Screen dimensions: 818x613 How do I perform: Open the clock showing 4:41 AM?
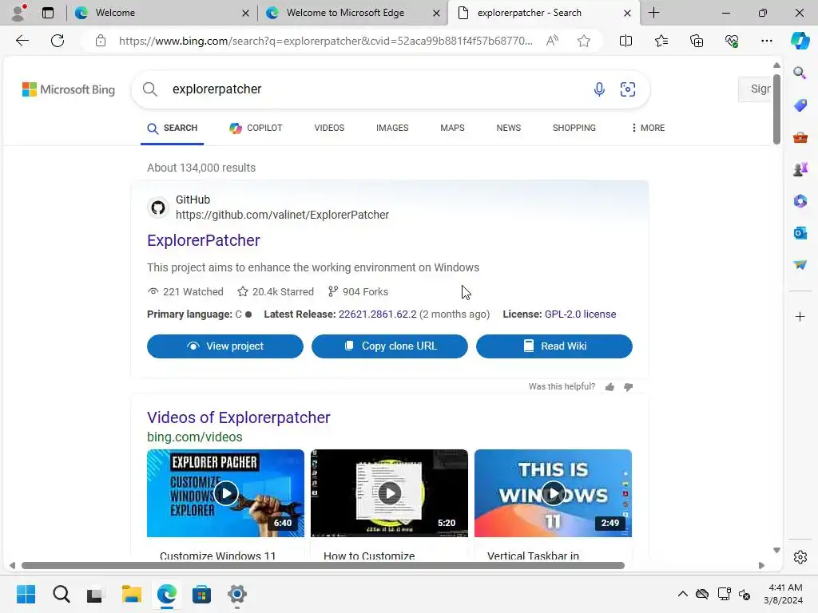pos(784,594)
